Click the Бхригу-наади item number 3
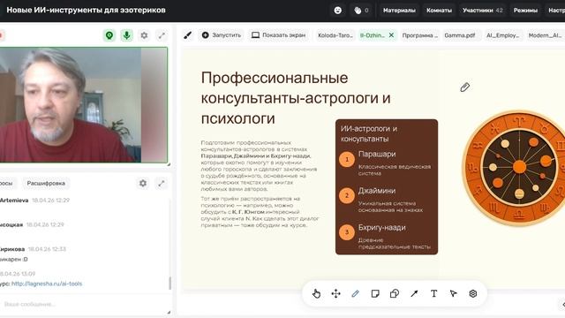This screenshot has height=318, width=565. 347,232
